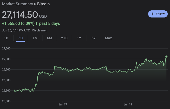Open the Market Summary breadcrumb

tap(18, 4)
